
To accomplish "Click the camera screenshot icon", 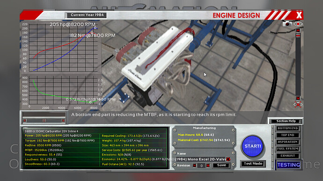I will pos(287,24).
